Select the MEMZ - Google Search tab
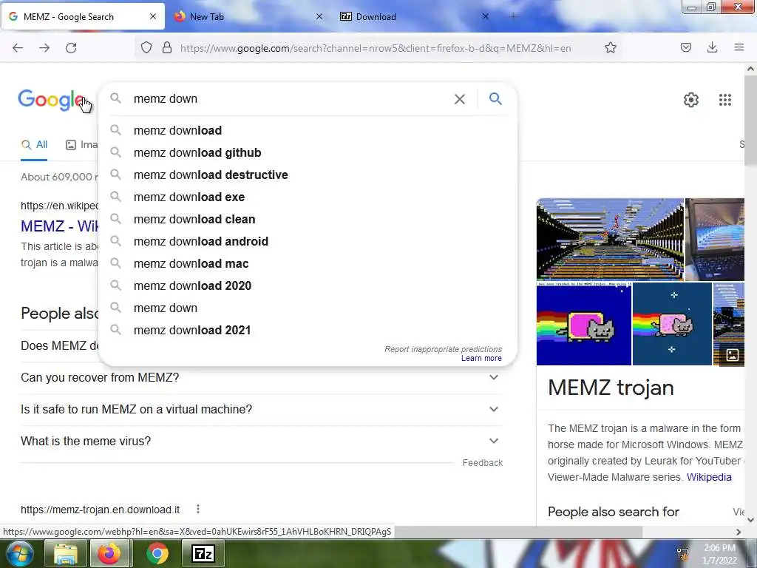This screenshot has height=568, width=757. click(82, 16)
